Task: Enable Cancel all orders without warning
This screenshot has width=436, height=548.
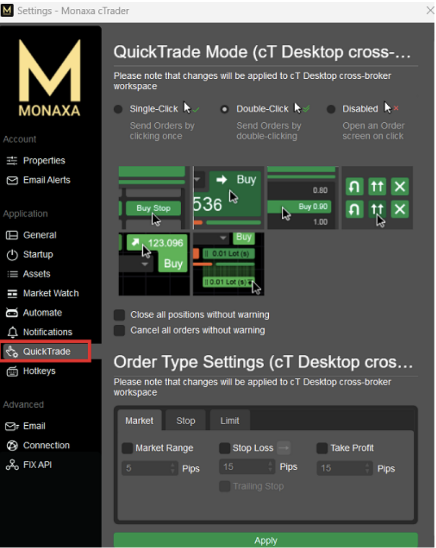Action: [120, 330]
